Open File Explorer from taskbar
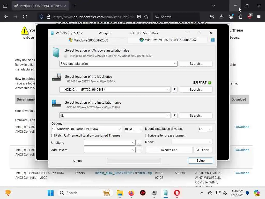The height and width of the screenshot is (199, 265). tap(120, 193)
